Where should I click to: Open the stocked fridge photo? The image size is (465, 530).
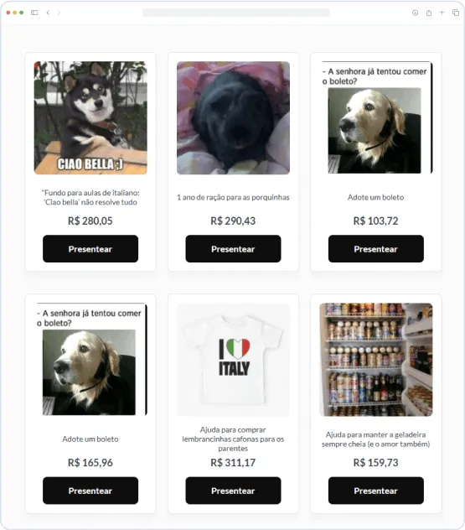click(x=376, y=359)
